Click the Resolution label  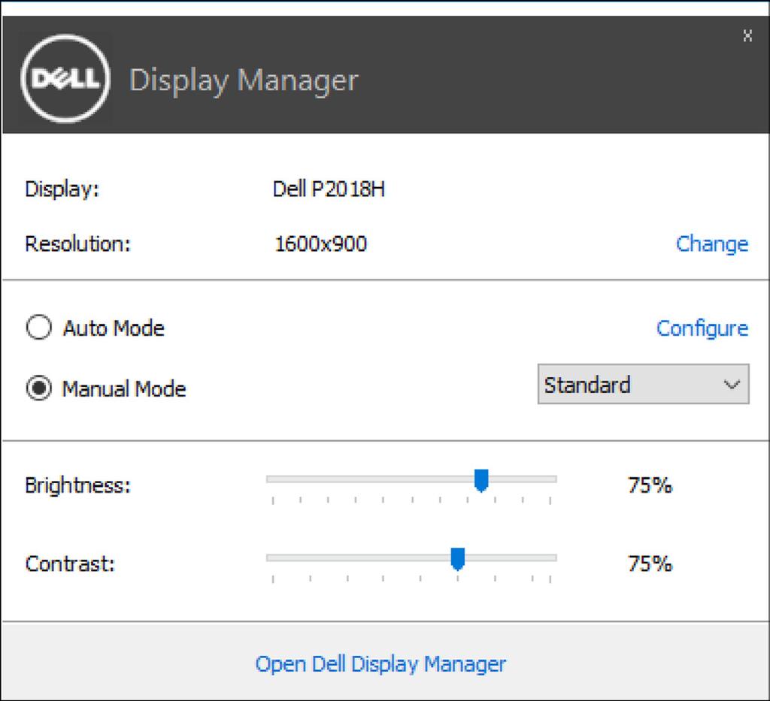[x=78, y=243]
